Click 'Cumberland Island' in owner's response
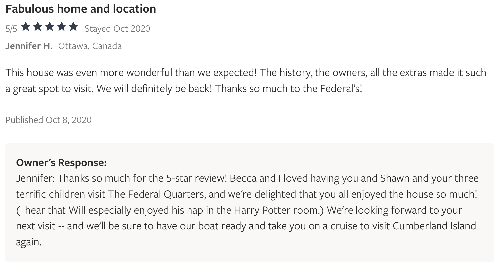 pos(434,226)
